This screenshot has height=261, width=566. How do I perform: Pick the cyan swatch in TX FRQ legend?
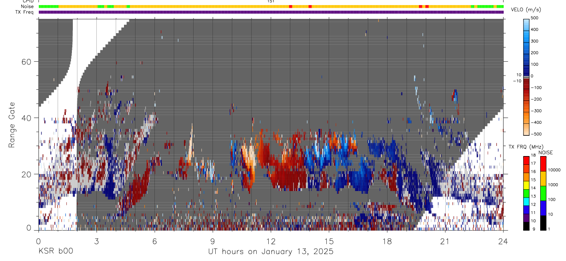pos(526,201)
